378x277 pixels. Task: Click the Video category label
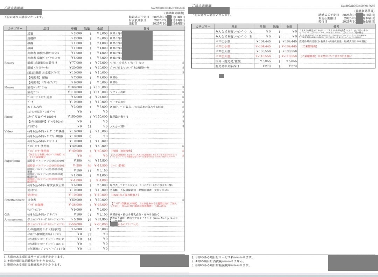pos(9,131)
